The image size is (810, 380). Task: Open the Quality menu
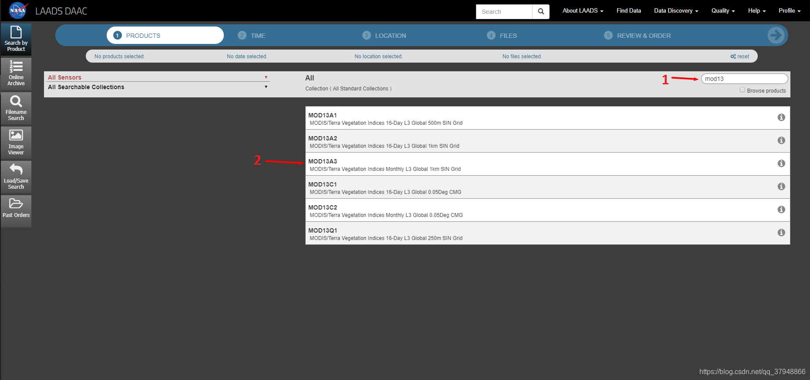[723, 11]
